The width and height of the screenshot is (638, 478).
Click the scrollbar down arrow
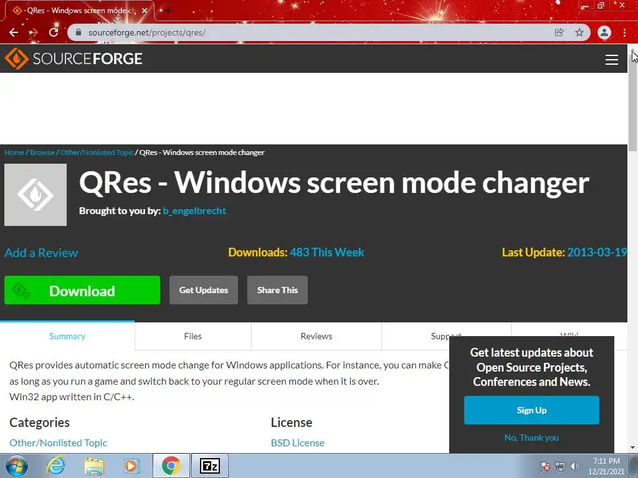click(x=633, y=448)
